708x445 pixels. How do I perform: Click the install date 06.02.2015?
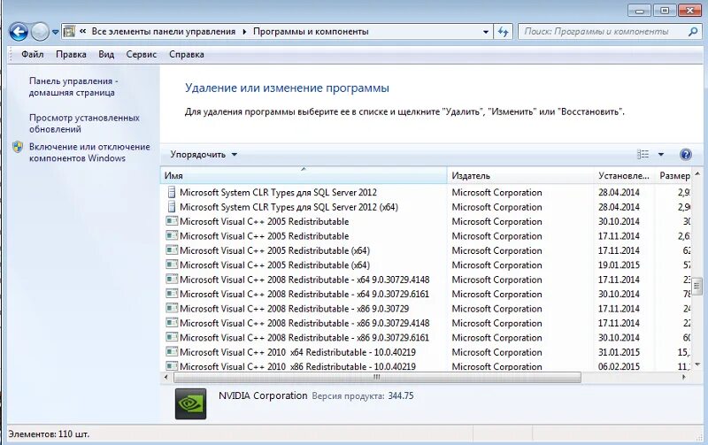coord(619,366)
